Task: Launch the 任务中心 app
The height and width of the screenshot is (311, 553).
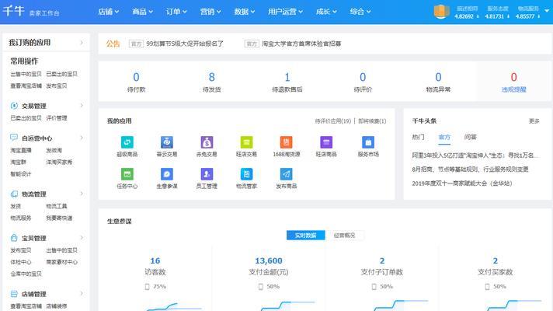Action: pyautogui.click(x=127, y=174)
